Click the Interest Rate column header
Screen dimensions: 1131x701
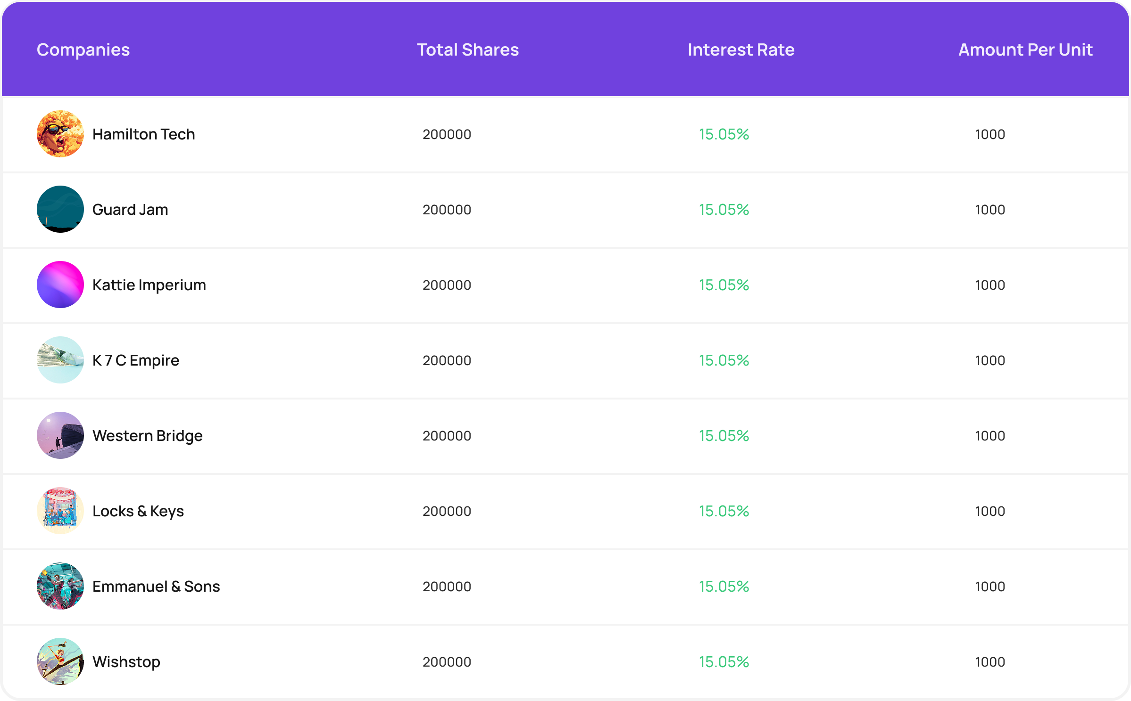tap(741, 50)
